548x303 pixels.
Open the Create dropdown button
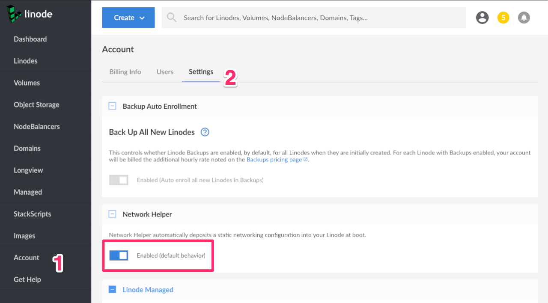click(x=128, y=18)
